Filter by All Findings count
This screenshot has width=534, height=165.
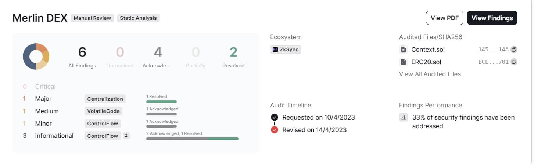click(82, 57)
